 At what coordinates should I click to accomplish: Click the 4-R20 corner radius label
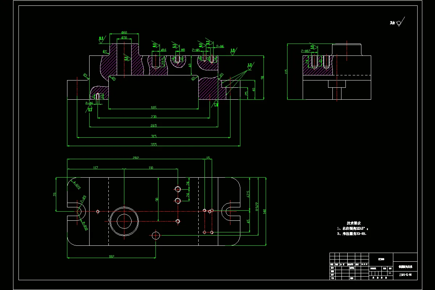pyautogui.click(x=77, y=186)
